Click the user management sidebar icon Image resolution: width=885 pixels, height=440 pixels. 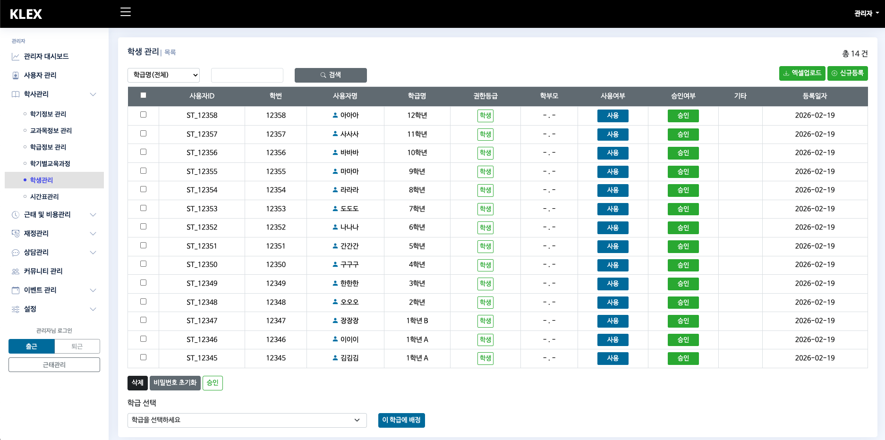tap(16, 76)
